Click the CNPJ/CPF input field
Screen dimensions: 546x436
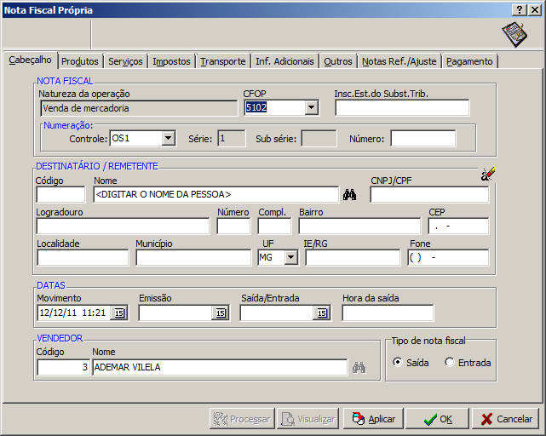point(429,195)
